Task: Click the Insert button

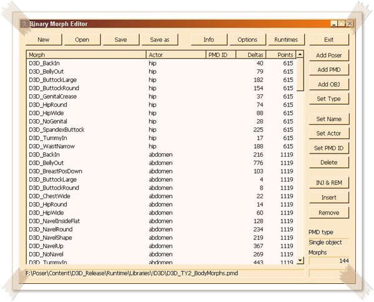Action: [x=329, y=197]
